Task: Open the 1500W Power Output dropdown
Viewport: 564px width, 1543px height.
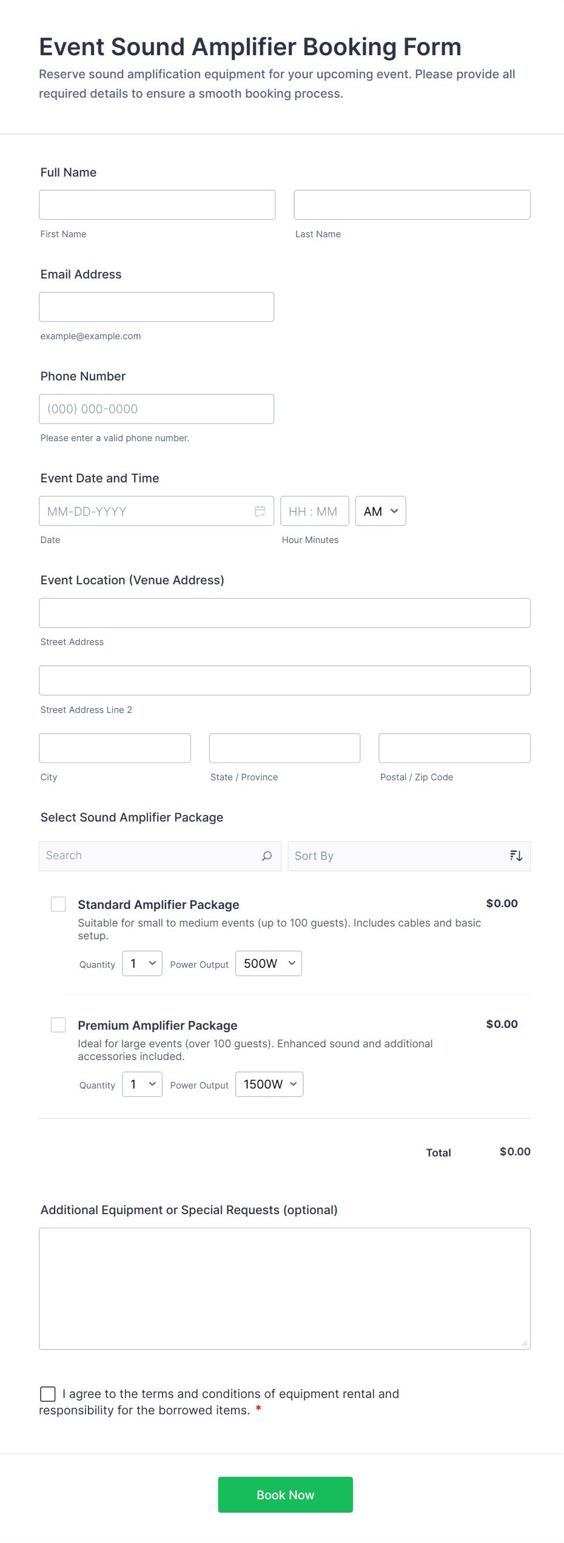Action: 269,1084
